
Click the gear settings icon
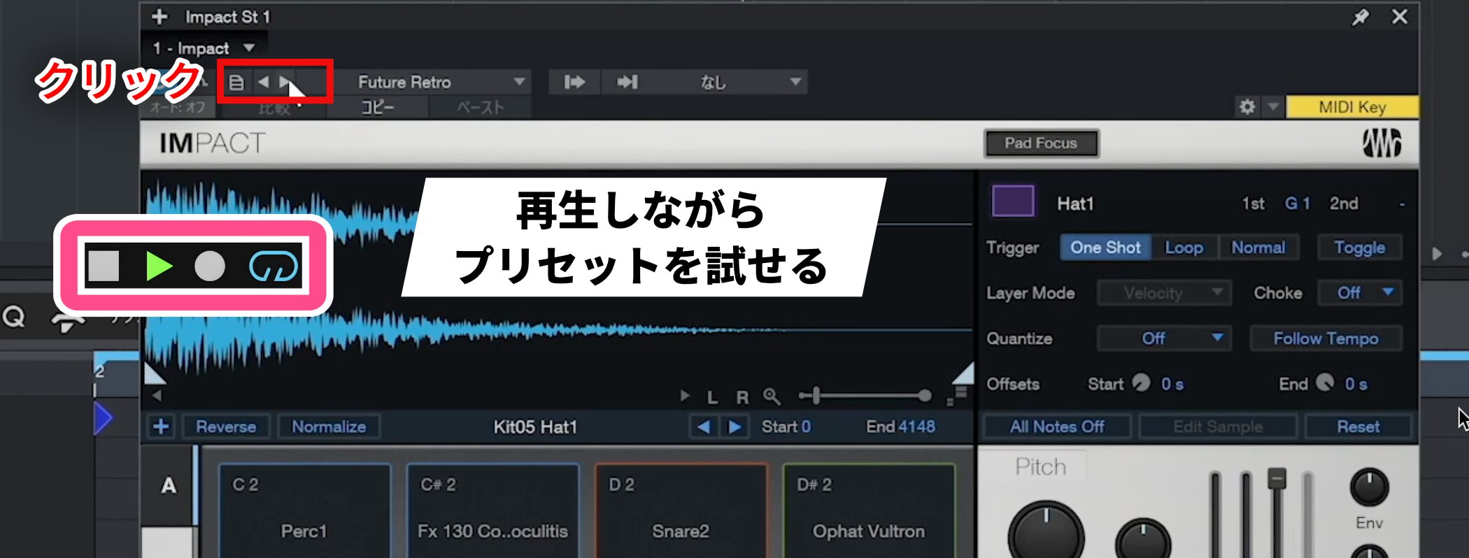pyautogui.click(x=1247, y=107)
